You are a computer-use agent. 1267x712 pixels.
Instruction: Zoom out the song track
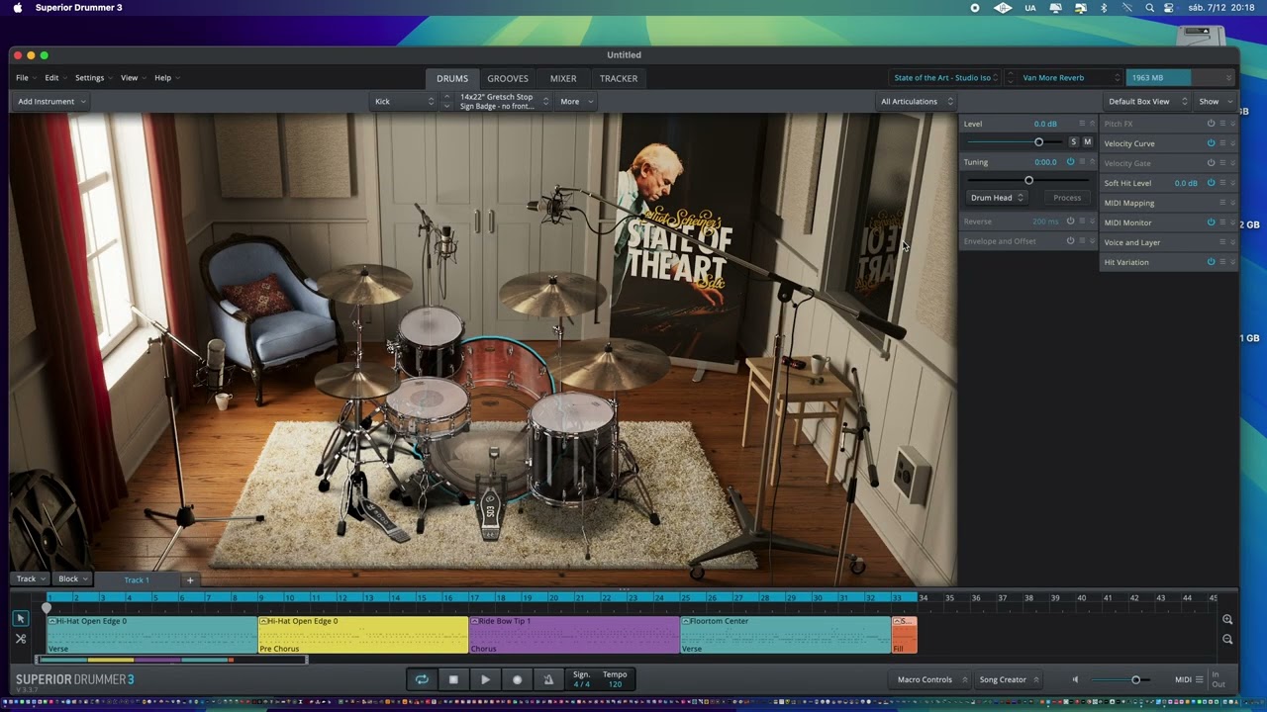pyautogui.click(x=1227, y=639)
